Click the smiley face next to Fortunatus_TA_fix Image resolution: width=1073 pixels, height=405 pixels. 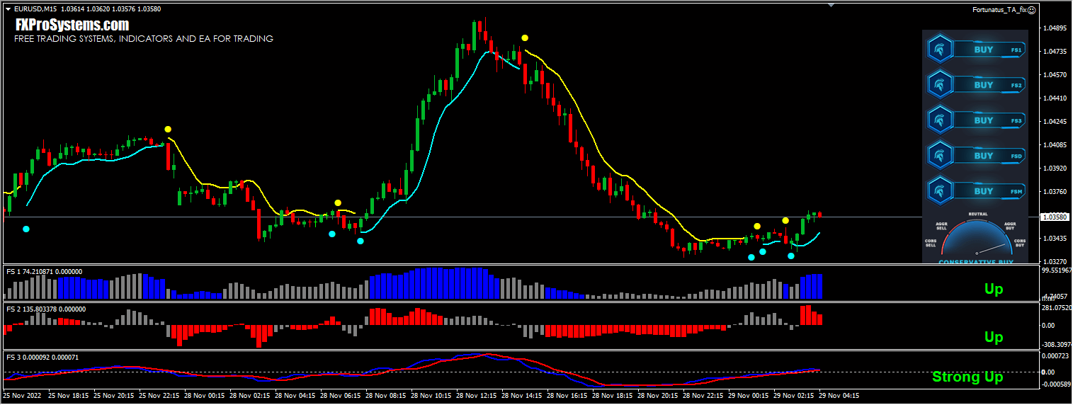[x=1032, y=10]
